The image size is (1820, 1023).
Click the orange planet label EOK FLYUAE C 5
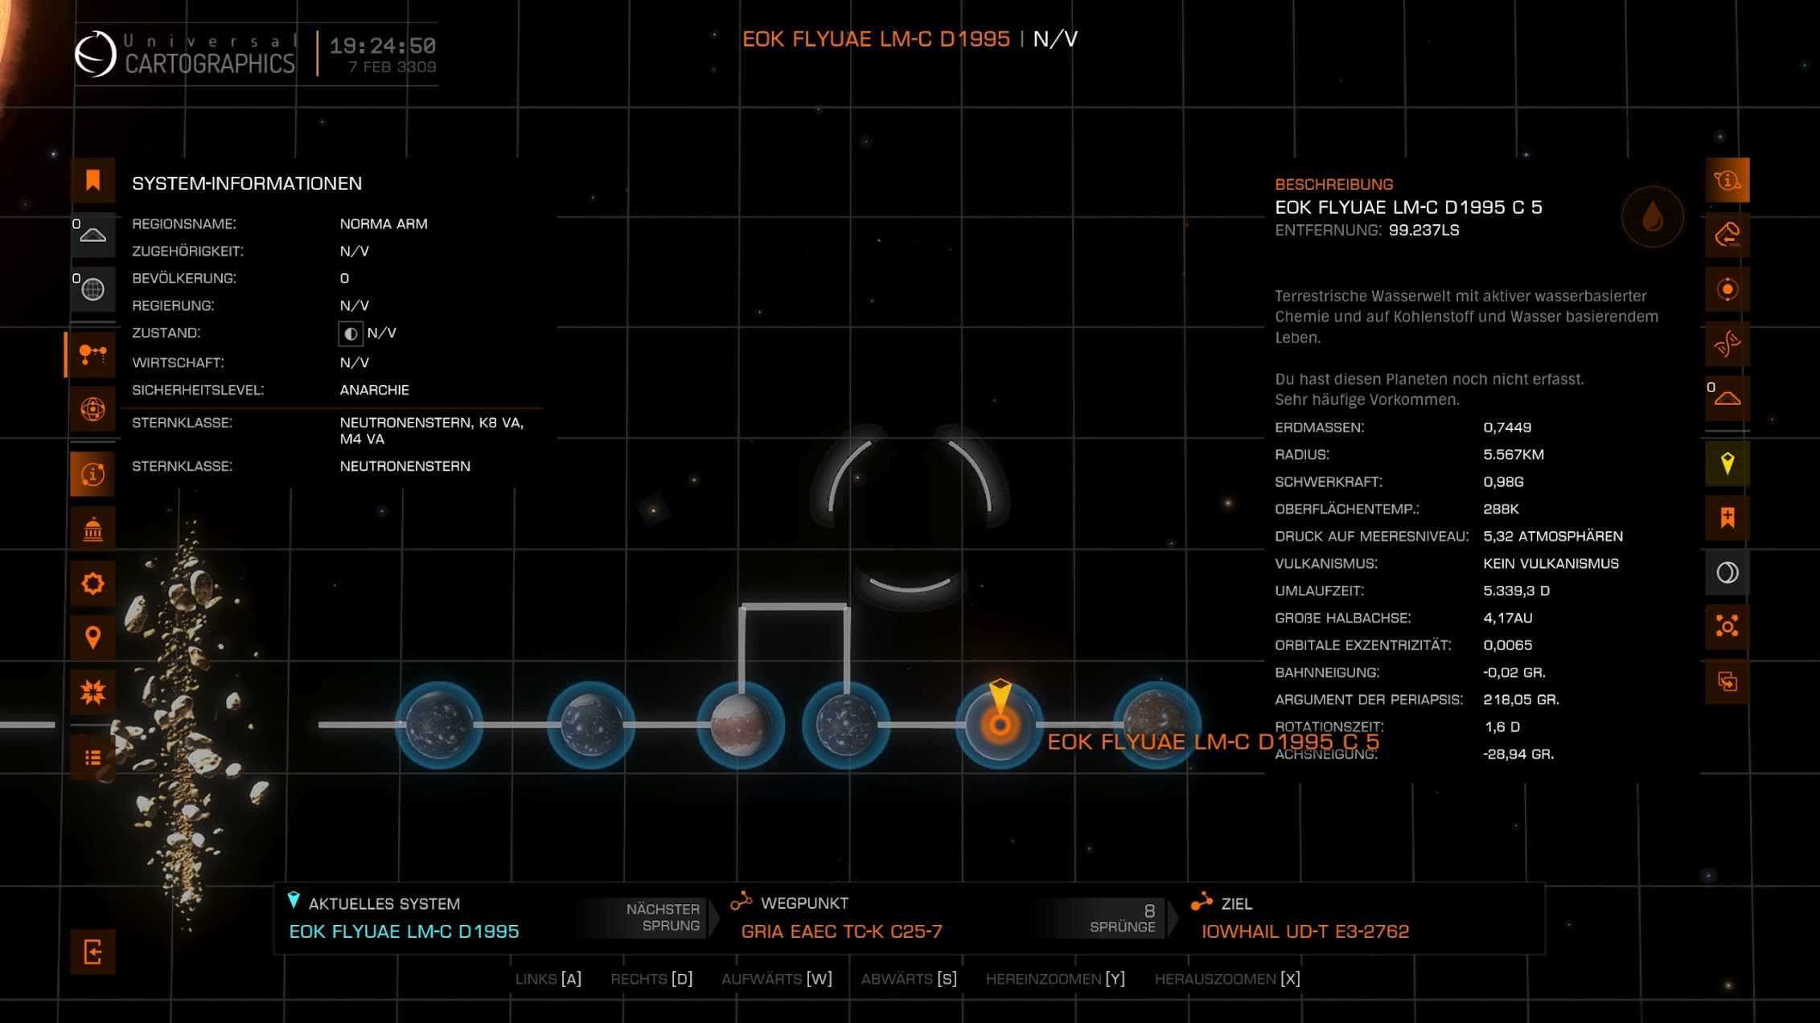point(1213,742)
